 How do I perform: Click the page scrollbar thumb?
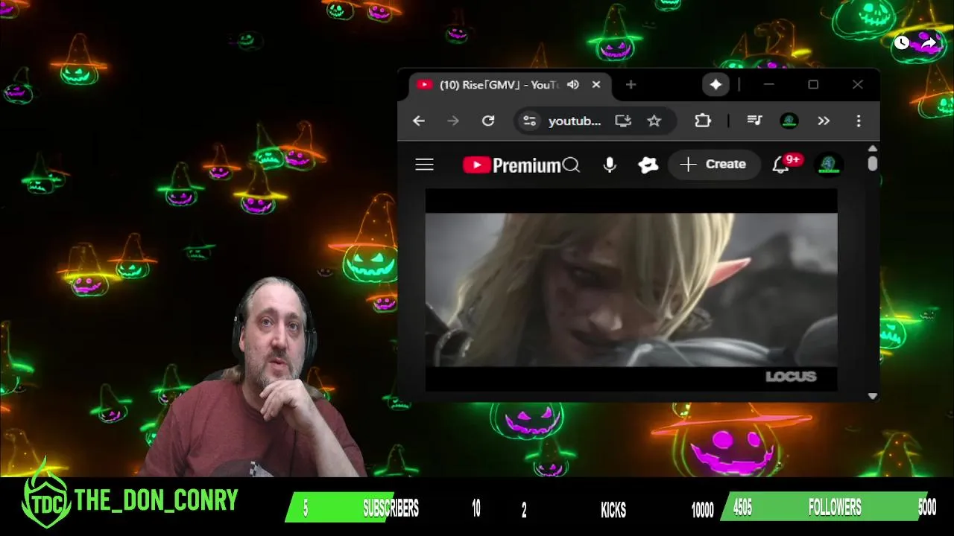pyautogui.click(x=873, y=163)
